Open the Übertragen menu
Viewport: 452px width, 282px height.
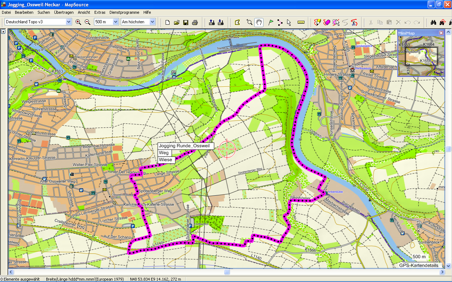coord(64,12)
